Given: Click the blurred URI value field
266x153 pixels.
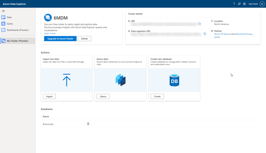Looking at the screenshot, I should 164,24.
